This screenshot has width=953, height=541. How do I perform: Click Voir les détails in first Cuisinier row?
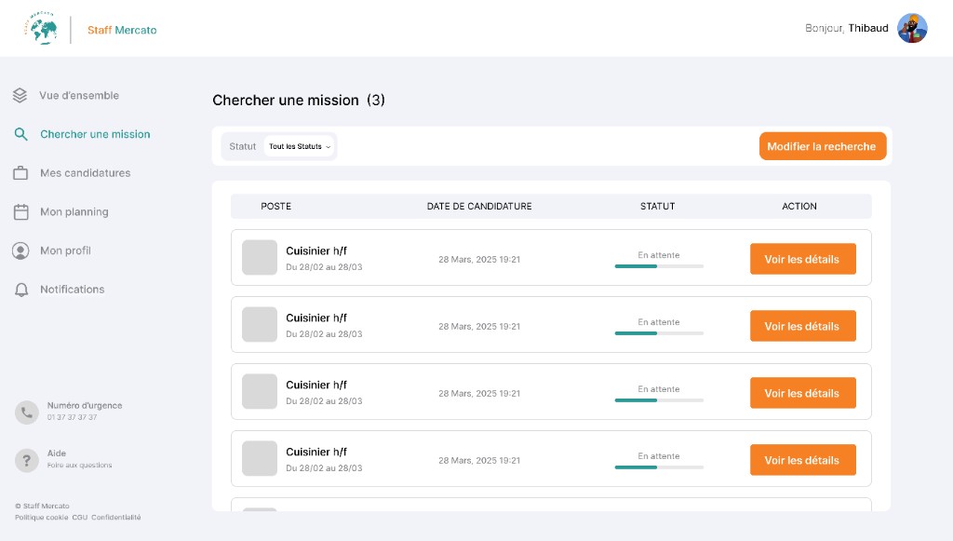click(803, 259)
